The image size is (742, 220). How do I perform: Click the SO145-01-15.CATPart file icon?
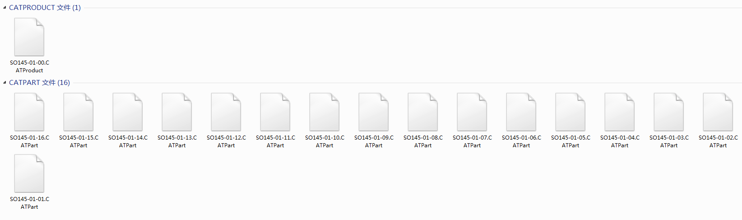79,112
